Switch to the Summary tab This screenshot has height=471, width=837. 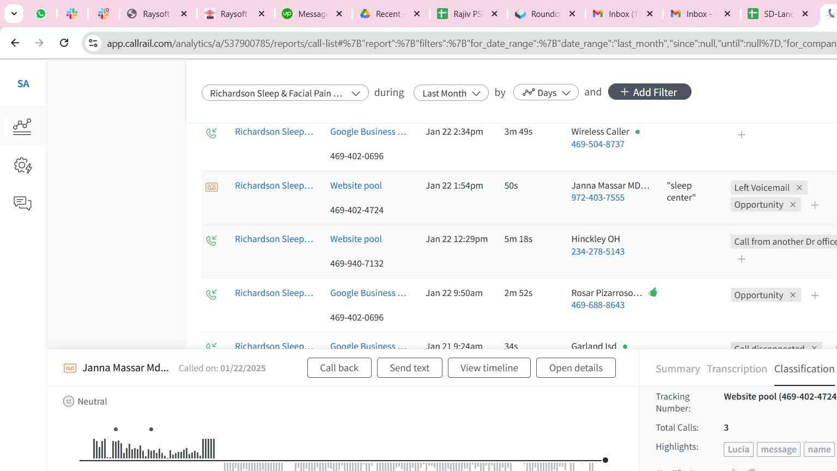point(677,369)
